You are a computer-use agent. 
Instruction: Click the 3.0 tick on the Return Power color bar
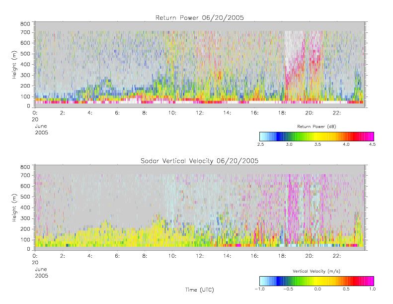click(x=289, y=144)
